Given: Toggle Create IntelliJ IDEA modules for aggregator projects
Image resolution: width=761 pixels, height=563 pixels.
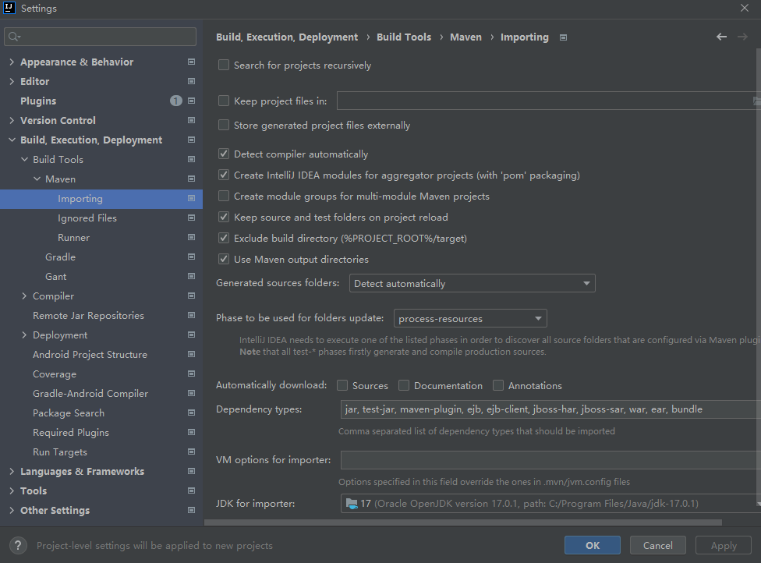Looking at the screenshot, I should [x=223, y=175].
